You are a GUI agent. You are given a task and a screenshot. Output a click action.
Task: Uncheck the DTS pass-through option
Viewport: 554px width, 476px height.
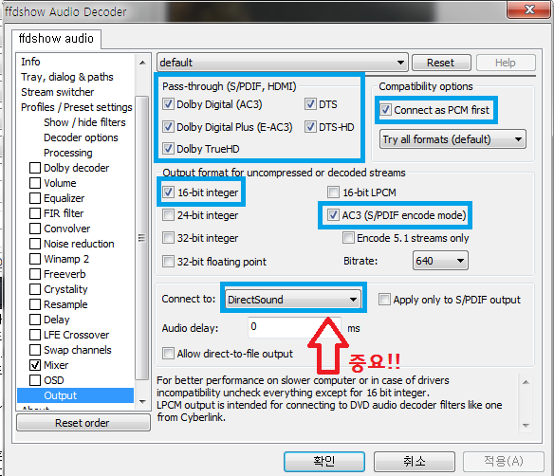pos(310,104)
